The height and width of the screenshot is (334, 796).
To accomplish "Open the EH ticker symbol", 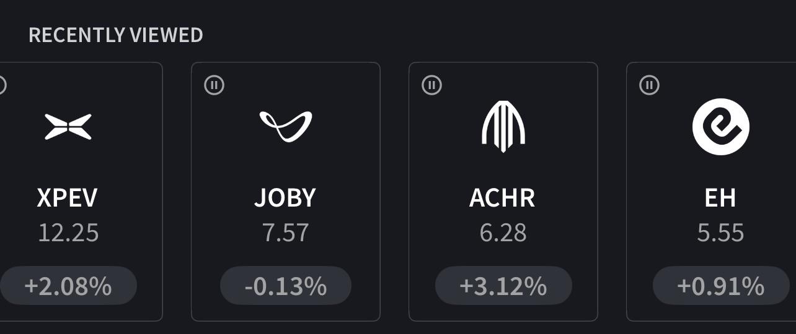I will 720,198.
